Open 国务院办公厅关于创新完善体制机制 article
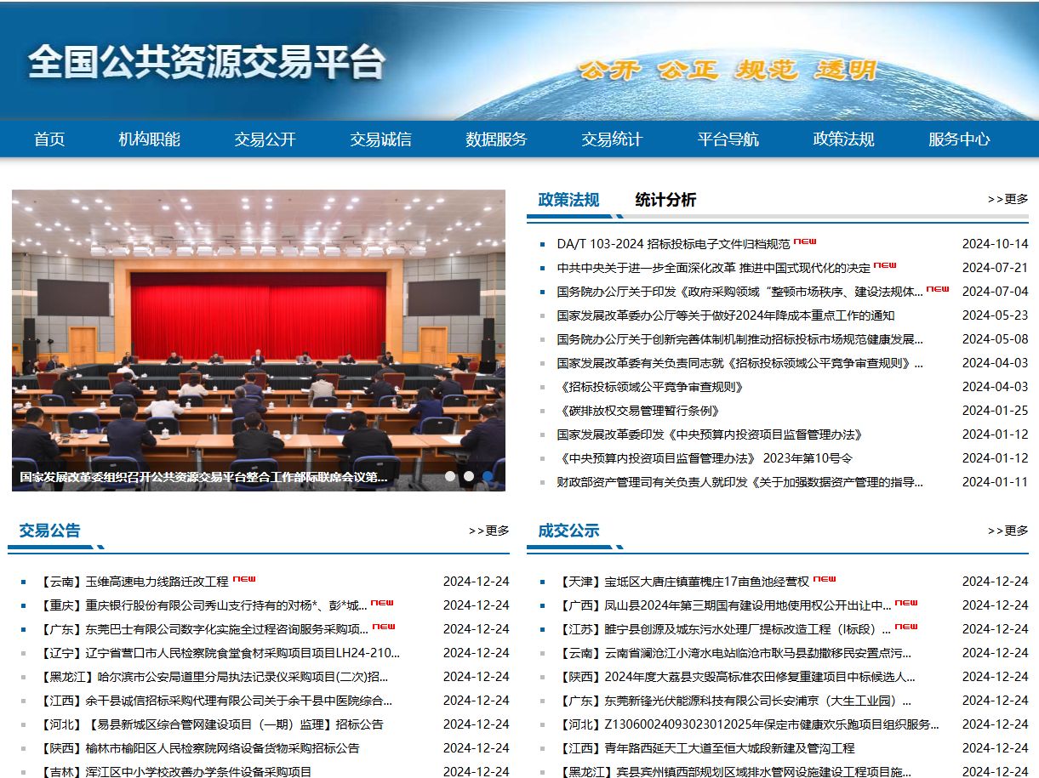 point(740,339)
